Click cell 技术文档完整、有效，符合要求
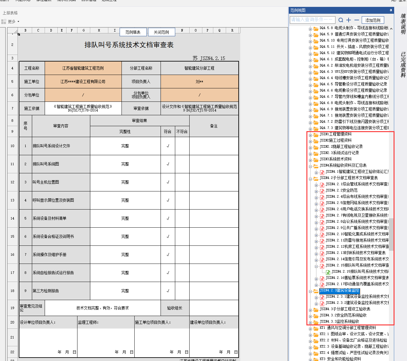This screenshot has width=407, height=361. [x=103, y=308]
